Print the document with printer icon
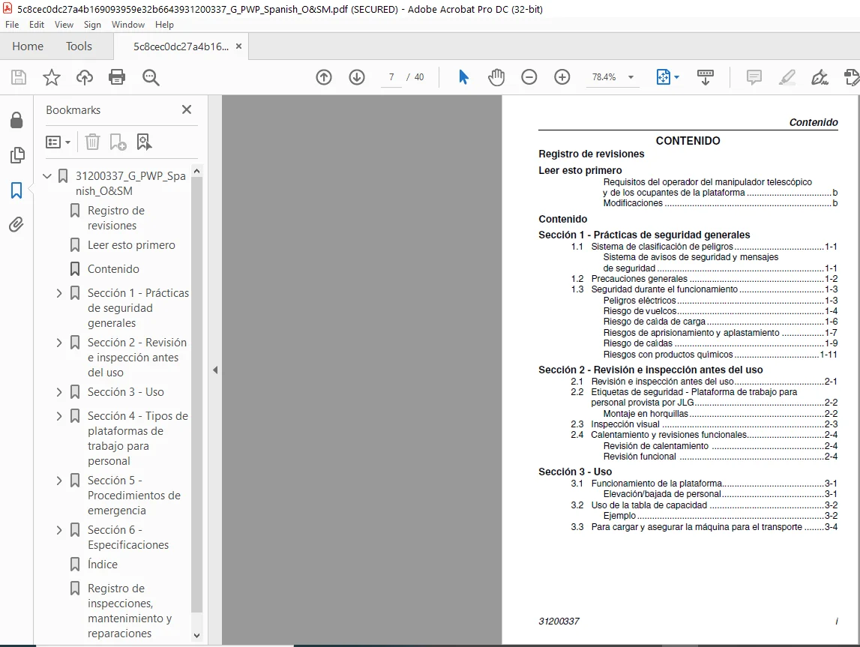The image size is (860, 647). pyautogui.click(x=117, y=77)
